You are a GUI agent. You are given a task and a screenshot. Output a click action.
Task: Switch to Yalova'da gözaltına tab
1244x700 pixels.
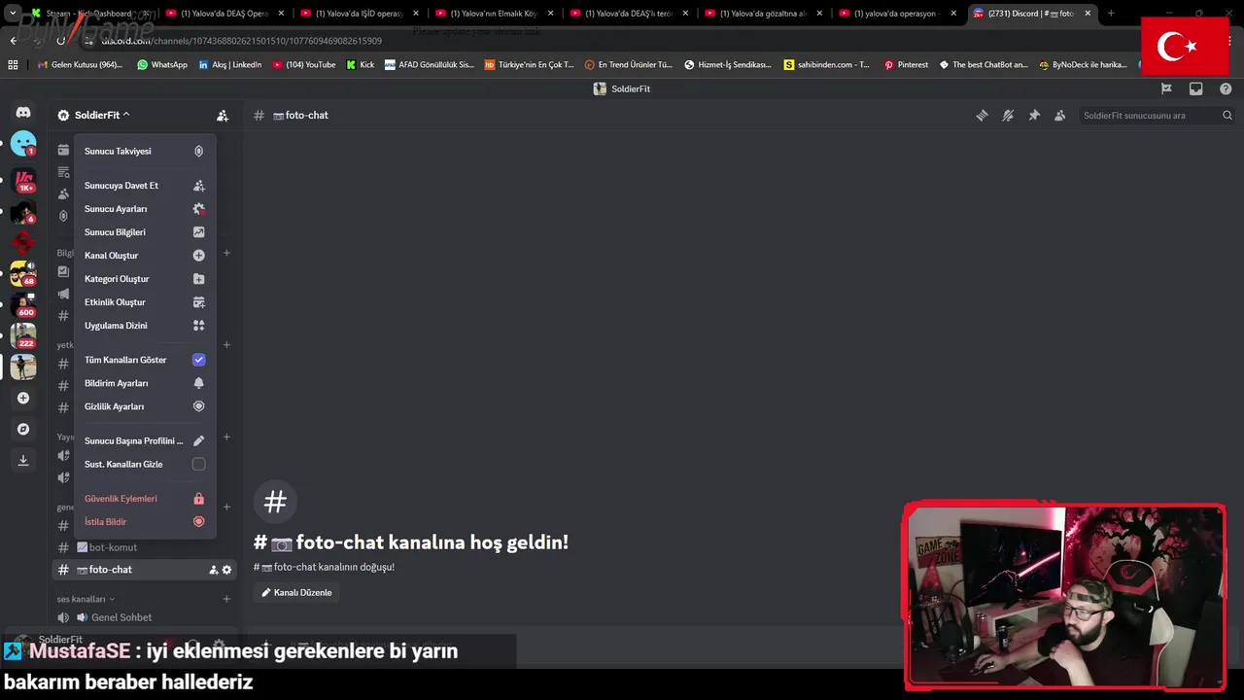pos(762,14)
